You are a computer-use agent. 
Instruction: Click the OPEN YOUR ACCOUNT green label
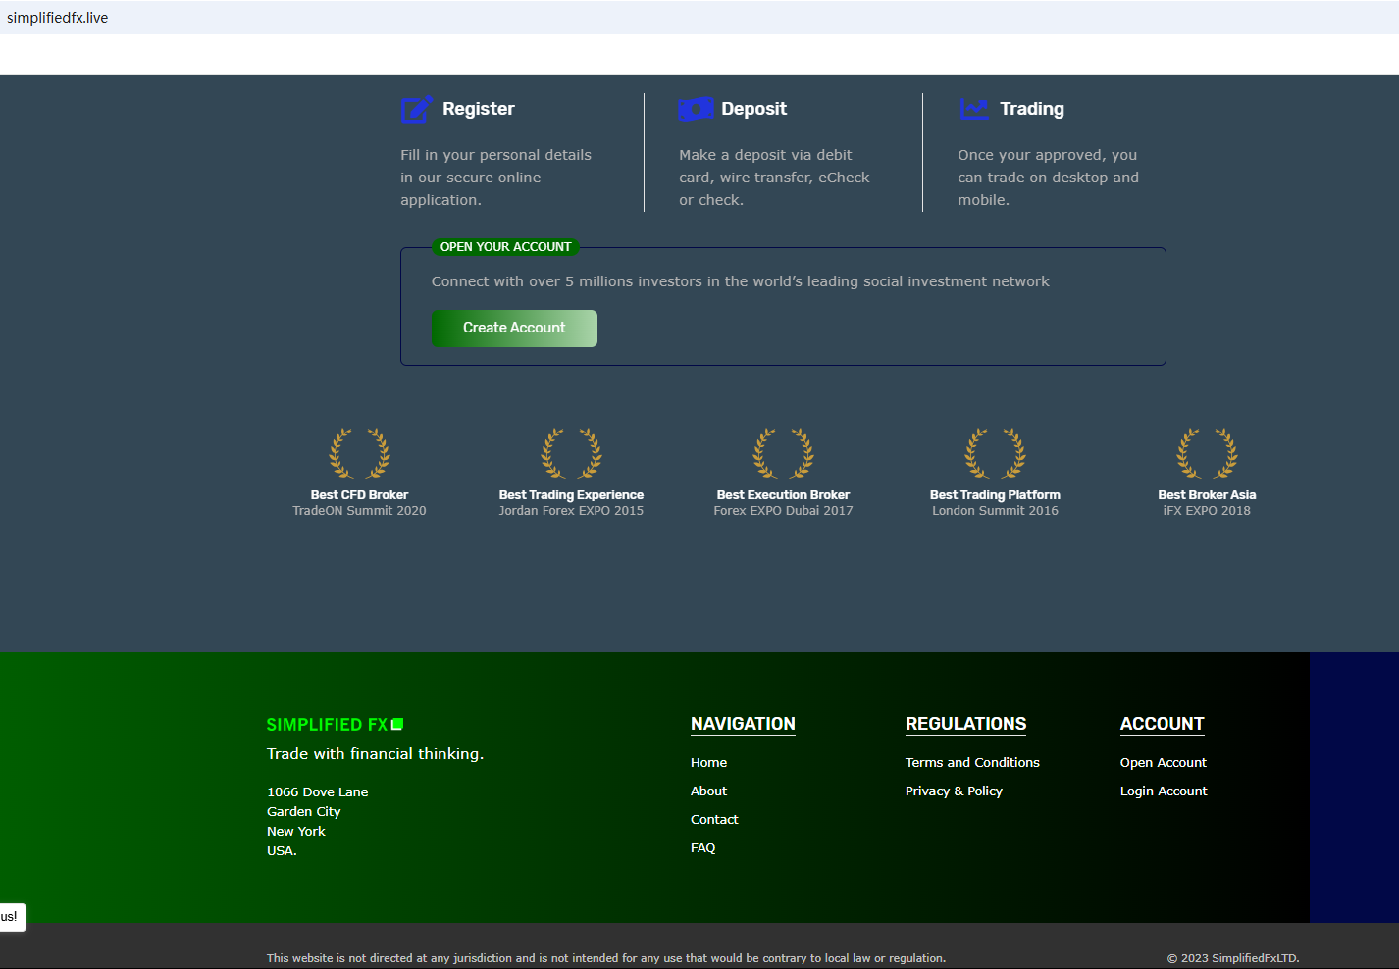(x=505, y=247)
